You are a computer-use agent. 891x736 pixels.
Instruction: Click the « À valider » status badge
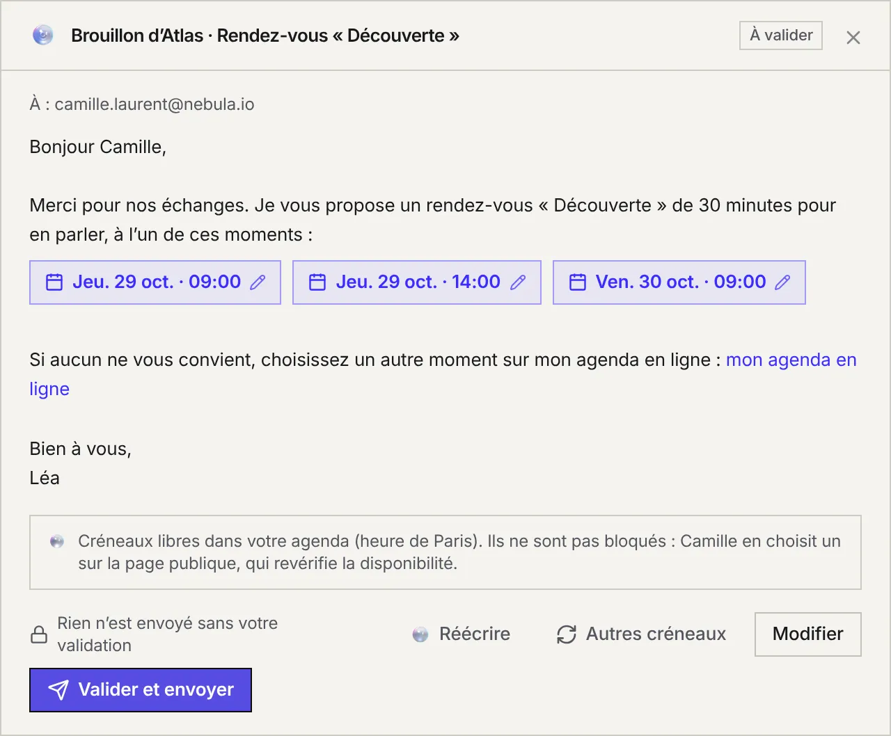[x=781, y=35]
